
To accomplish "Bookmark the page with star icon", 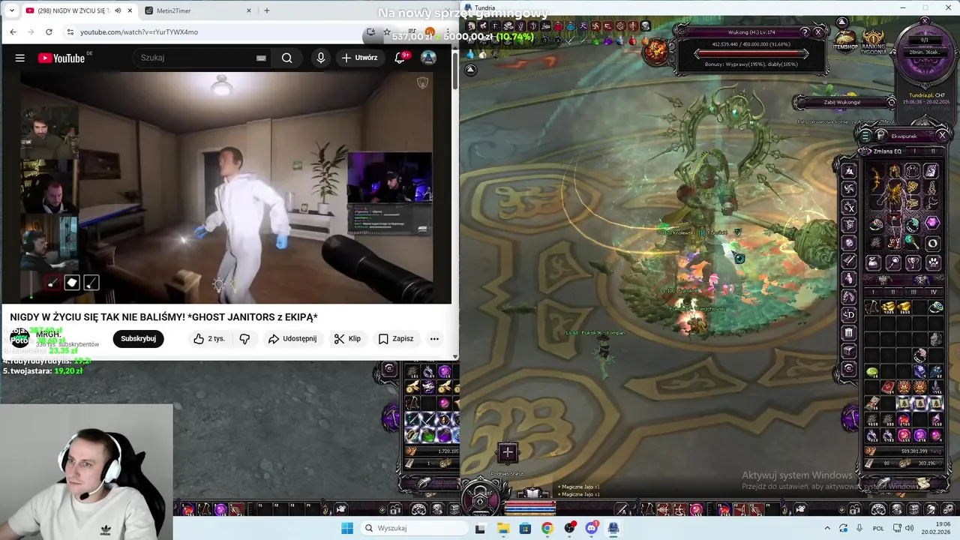I will [x=387, y=32].
